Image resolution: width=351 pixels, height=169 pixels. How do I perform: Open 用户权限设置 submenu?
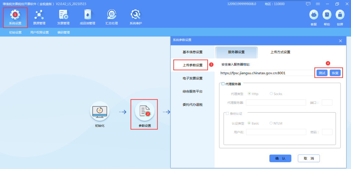[39, 32]
